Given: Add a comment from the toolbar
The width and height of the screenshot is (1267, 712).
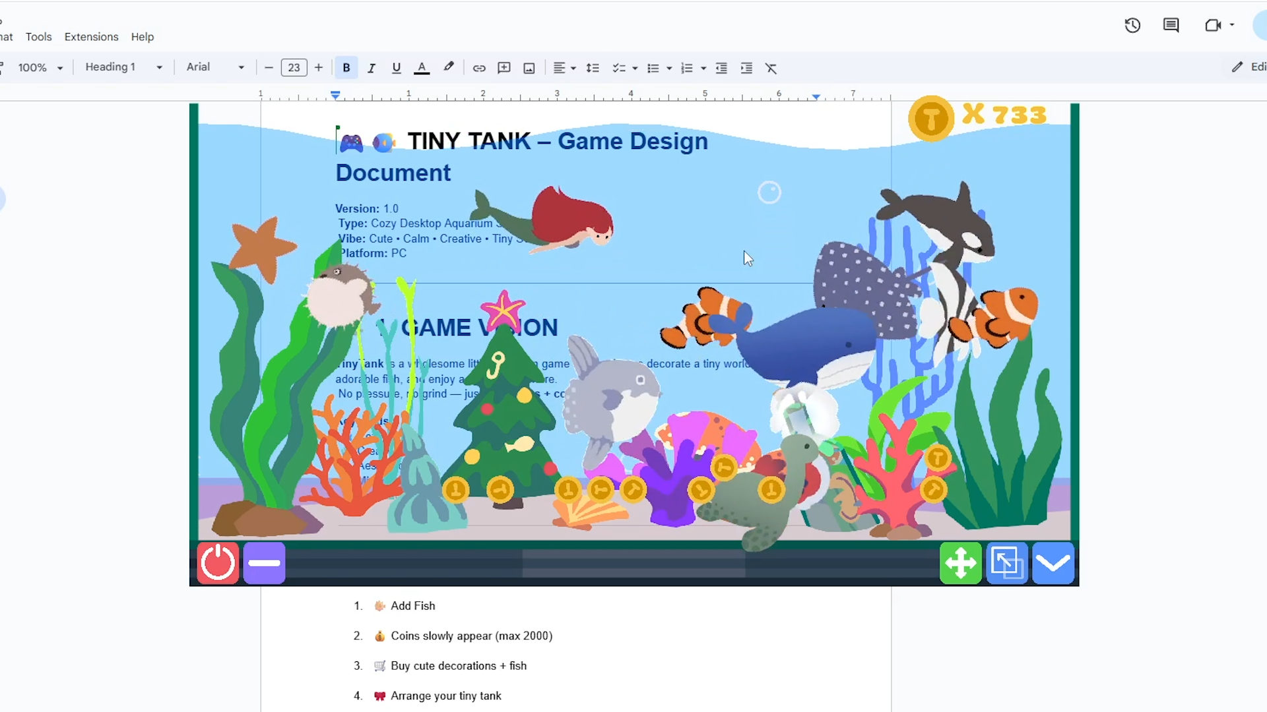Looking at the screenshot, I should tap(504, 68).
